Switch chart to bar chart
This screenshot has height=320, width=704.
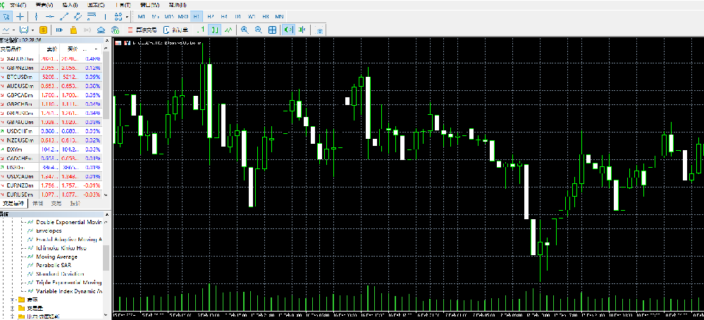202,30
